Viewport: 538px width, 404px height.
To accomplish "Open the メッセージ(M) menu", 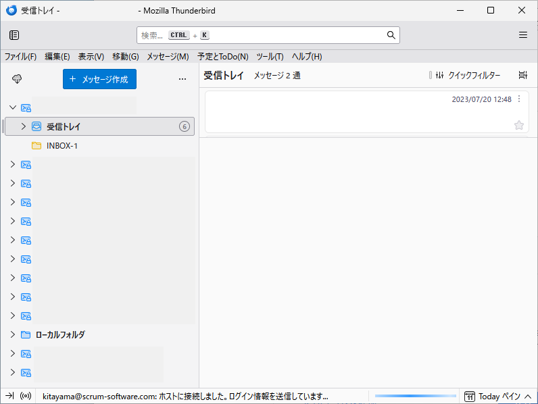I will 168,57.
